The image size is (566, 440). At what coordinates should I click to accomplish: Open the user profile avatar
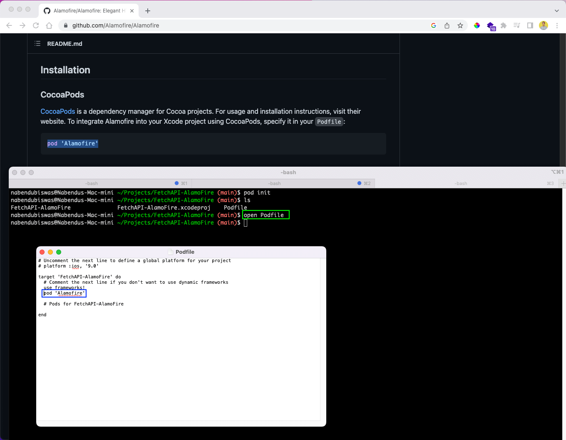[544, 25]
